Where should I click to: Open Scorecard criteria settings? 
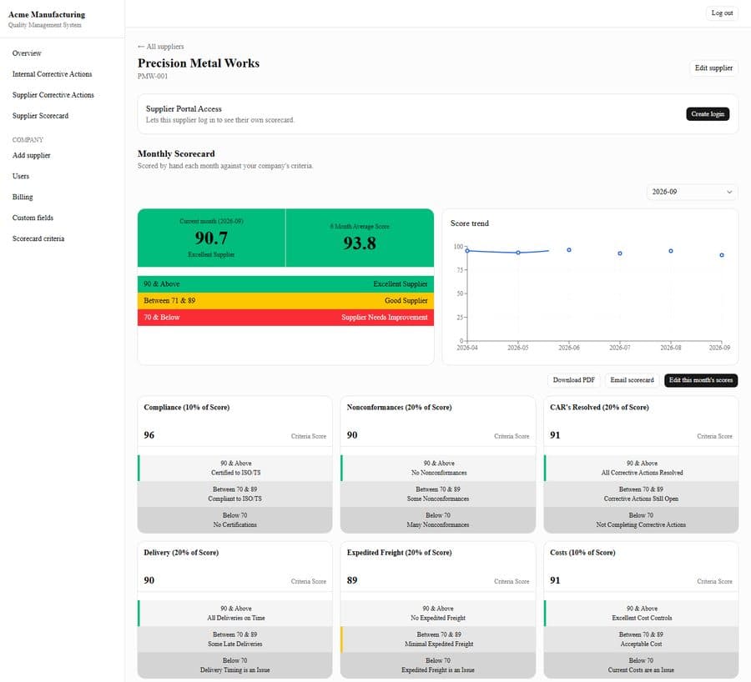click(x=38, y=238)
